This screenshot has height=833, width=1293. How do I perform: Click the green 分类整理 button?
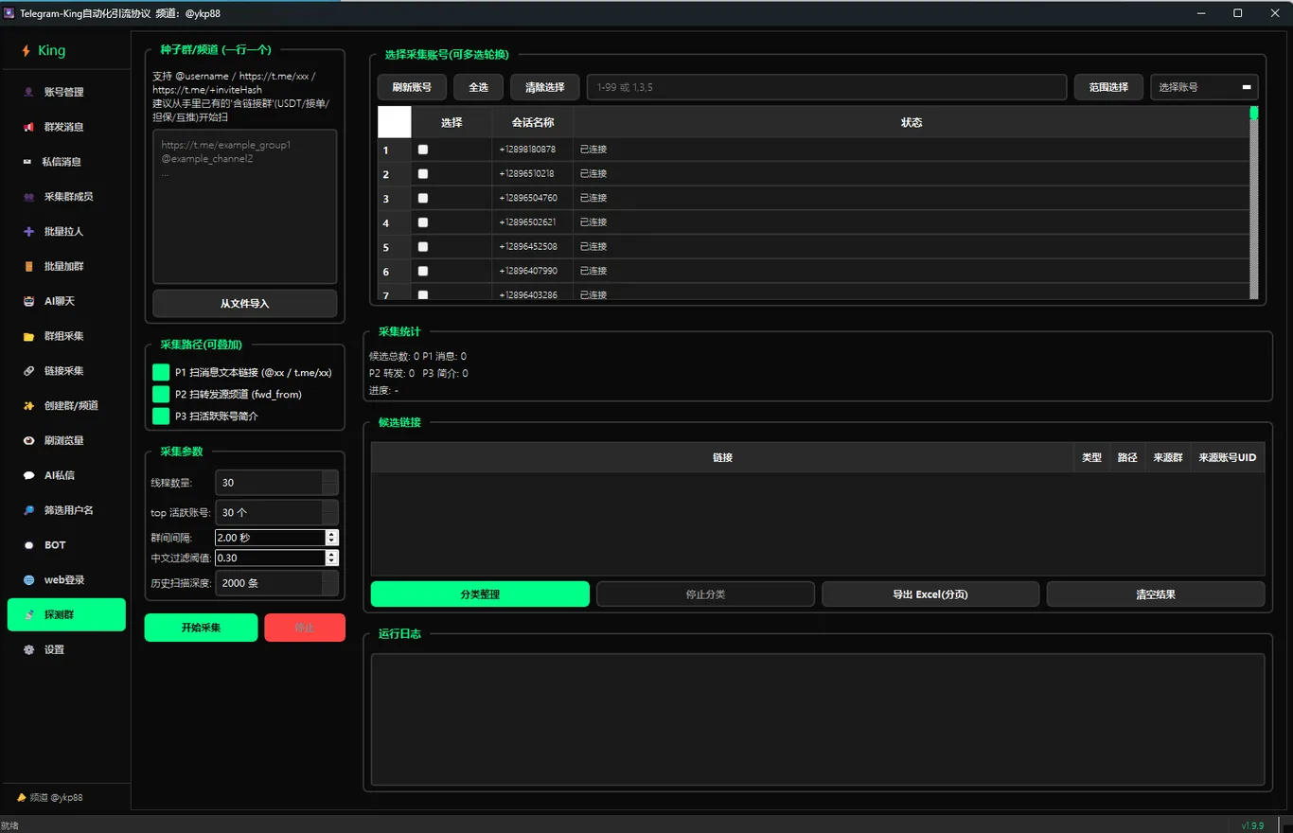click(x=480, y=594)
